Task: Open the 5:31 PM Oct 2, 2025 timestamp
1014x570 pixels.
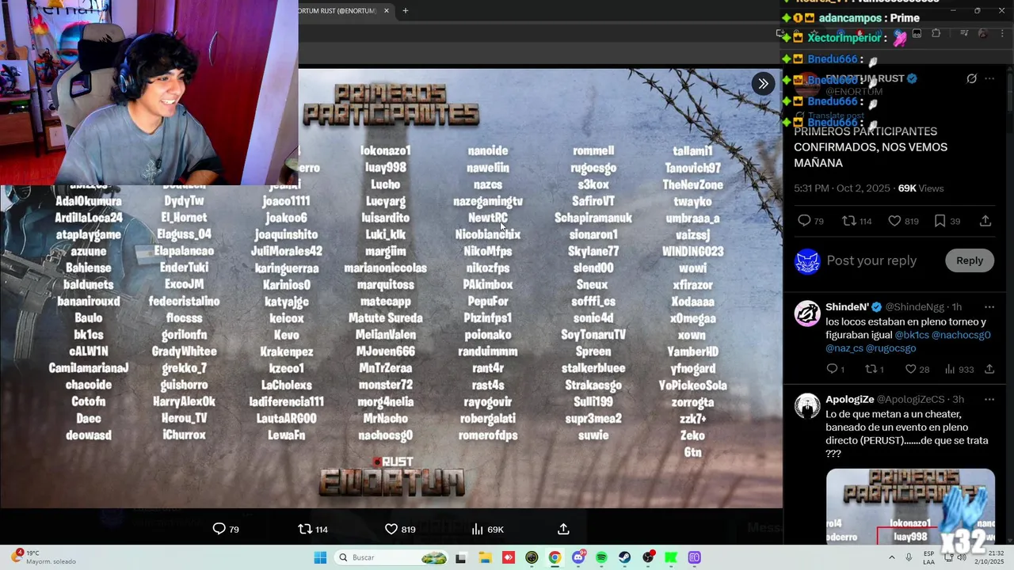Action: coord(842,188)
